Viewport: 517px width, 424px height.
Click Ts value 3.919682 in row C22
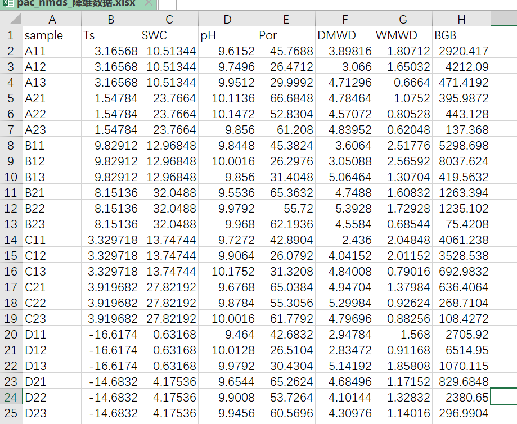(111, 303)
